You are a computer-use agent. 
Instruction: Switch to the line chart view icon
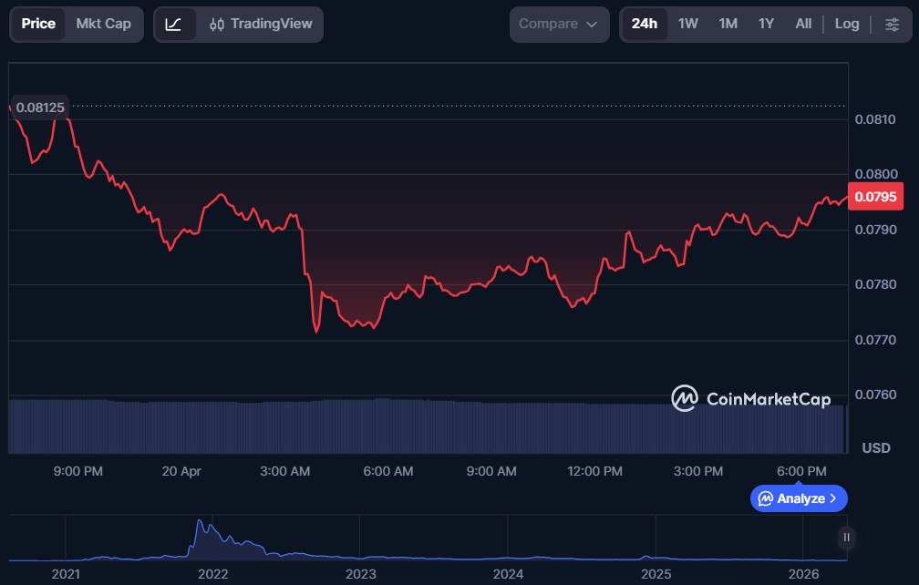(173, 24)
